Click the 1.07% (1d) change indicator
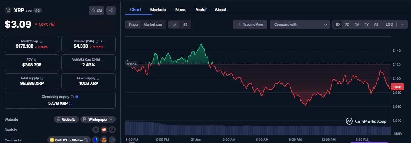411x143 pixels. coord(45,24)
